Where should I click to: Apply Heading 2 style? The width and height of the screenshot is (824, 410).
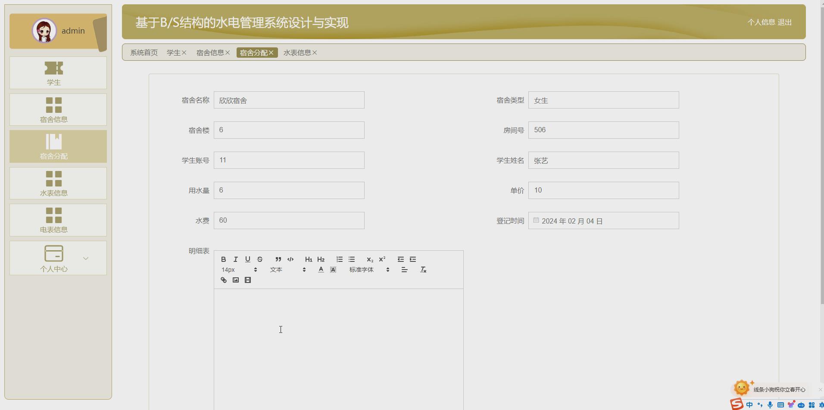click(x=321, y=259)
